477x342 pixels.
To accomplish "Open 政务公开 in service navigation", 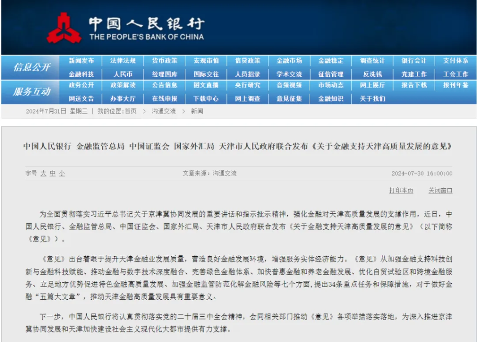I will click(x=81, y=85).
